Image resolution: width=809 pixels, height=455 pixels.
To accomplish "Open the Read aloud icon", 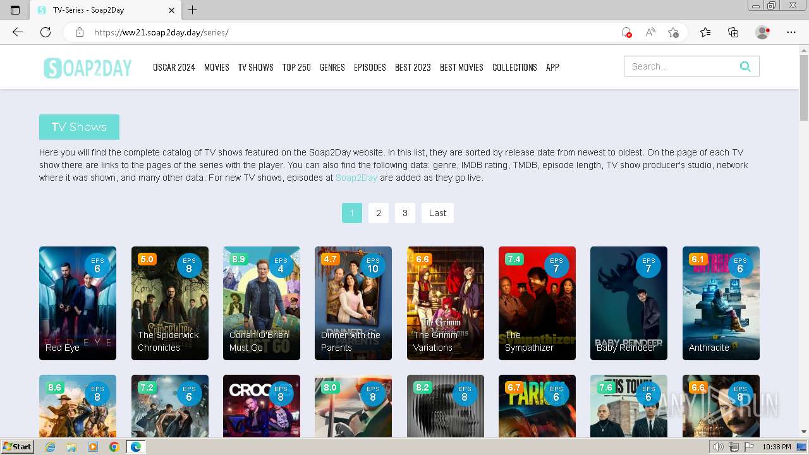I will click(650, 32).
